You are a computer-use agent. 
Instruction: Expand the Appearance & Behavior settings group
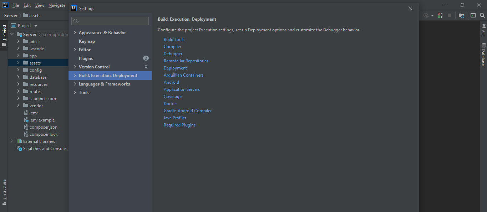click(75, 33)
